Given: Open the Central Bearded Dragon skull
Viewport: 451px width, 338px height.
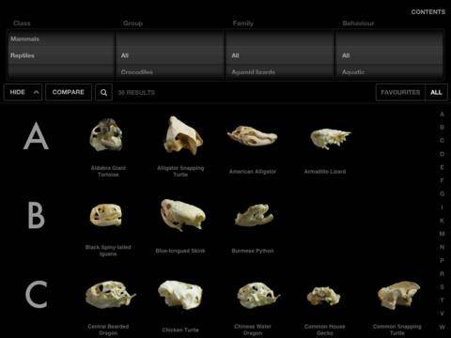Looking at the screenshot, I should click(110, 294).
